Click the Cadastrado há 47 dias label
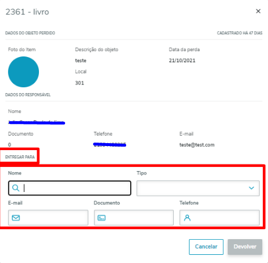Image resolution: width=268 pixels, height=263 pixels. (x=240, y=33)
